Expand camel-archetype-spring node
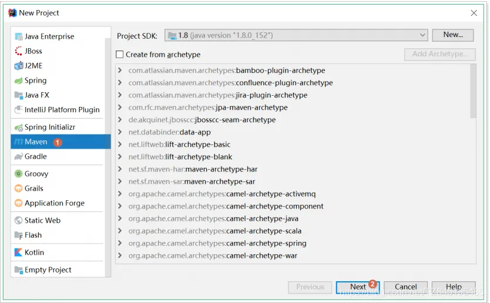This screenshot has height=303, width=490. pos(120,243)
